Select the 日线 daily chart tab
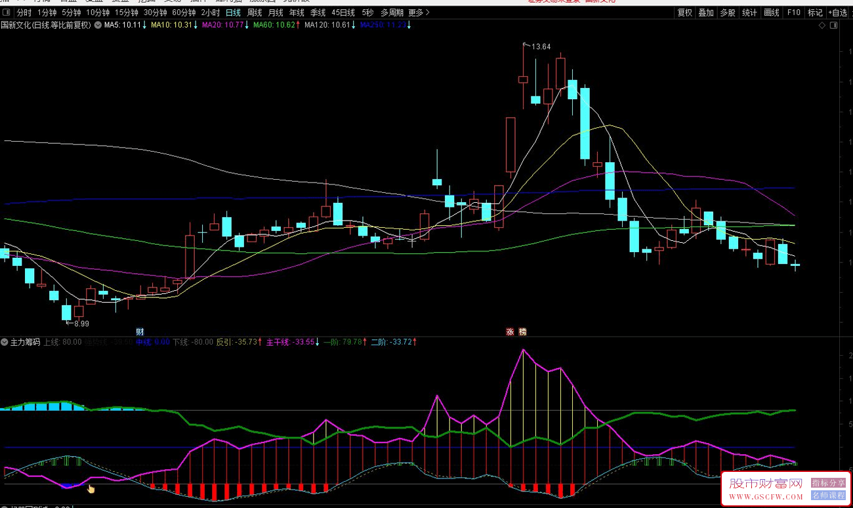This screenshot has height=508, width=853. click(x=233, y=12)
